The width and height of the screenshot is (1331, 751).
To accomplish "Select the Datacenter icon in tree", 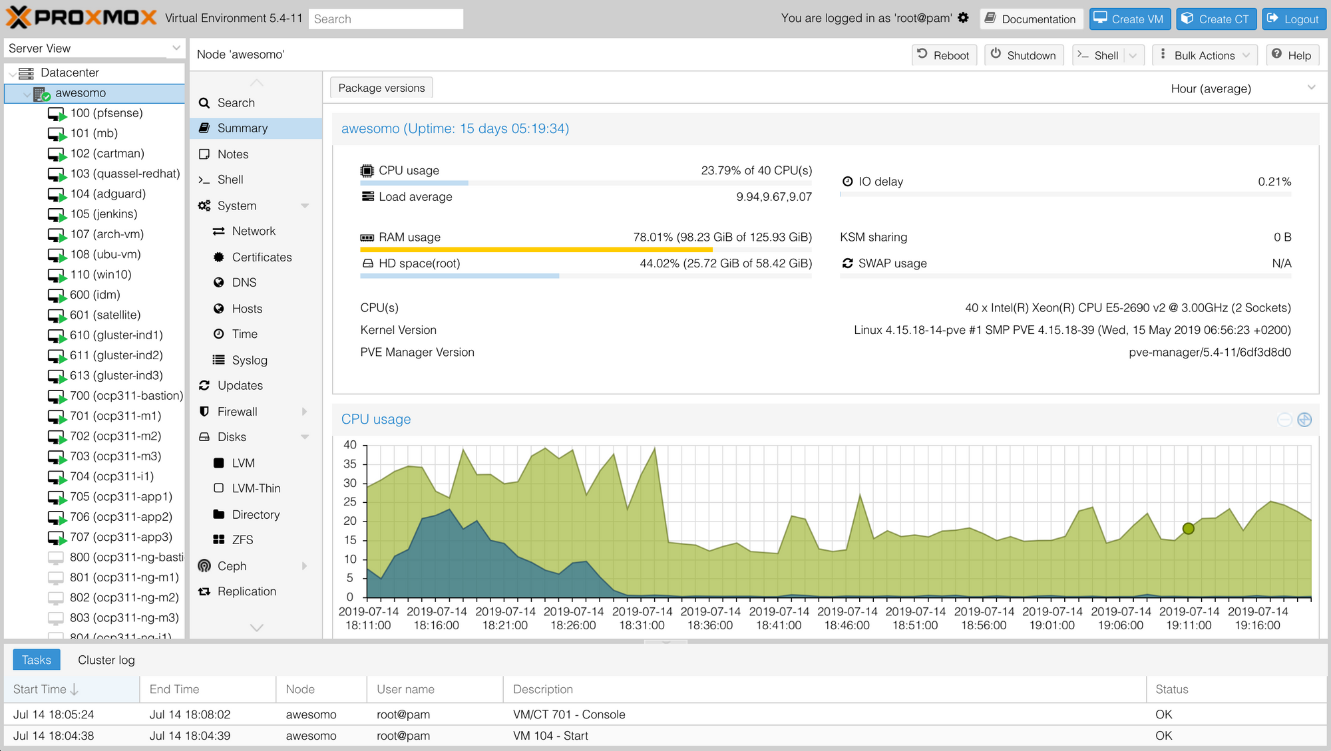I will pyautogui.click(x=26, y=73).
